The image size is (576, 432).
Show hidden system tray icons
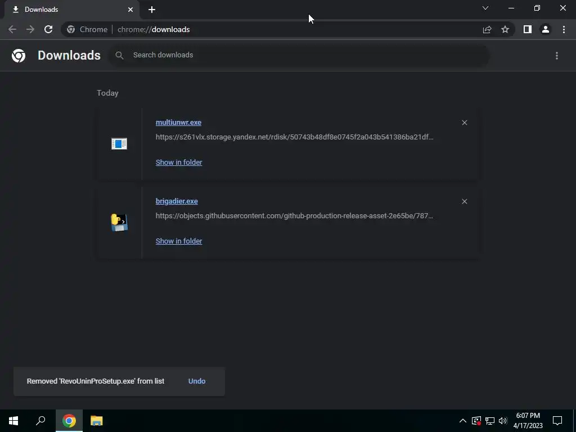[463, 421]
